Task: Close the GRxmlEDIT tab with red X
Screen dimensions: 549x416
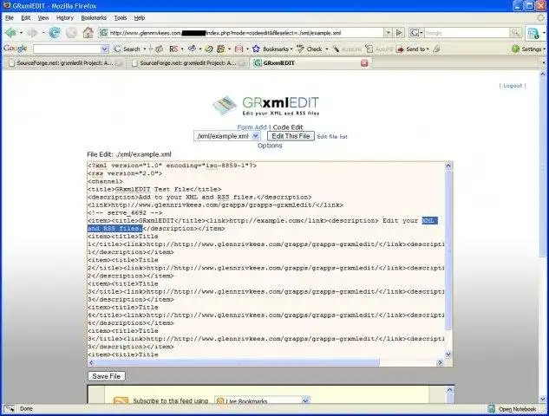Action: click(x=364, y=63)
